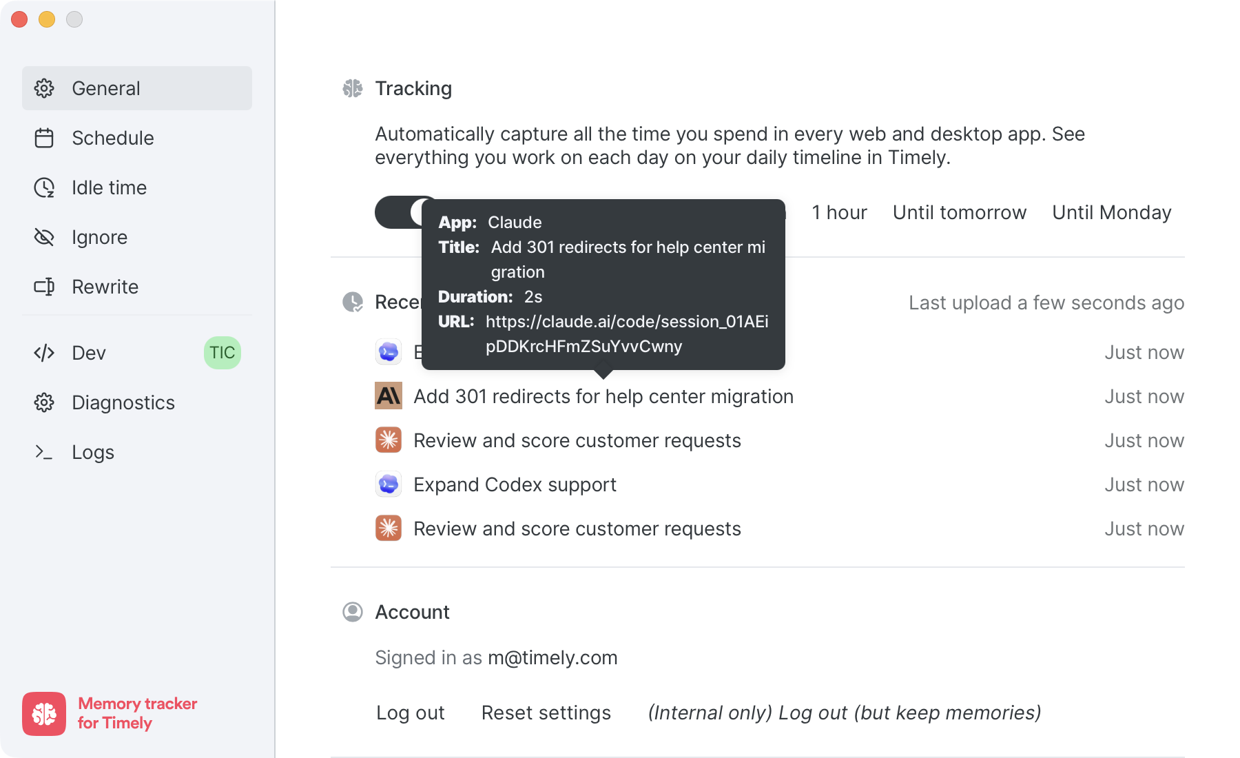Click the Codex icon beside Expand Codex support
1240x758 pixels.
[x=389, y=484]
